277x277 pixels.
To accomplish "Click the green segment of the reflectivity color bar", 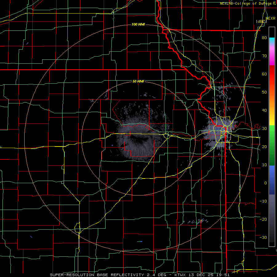I will tap(272, 145).
